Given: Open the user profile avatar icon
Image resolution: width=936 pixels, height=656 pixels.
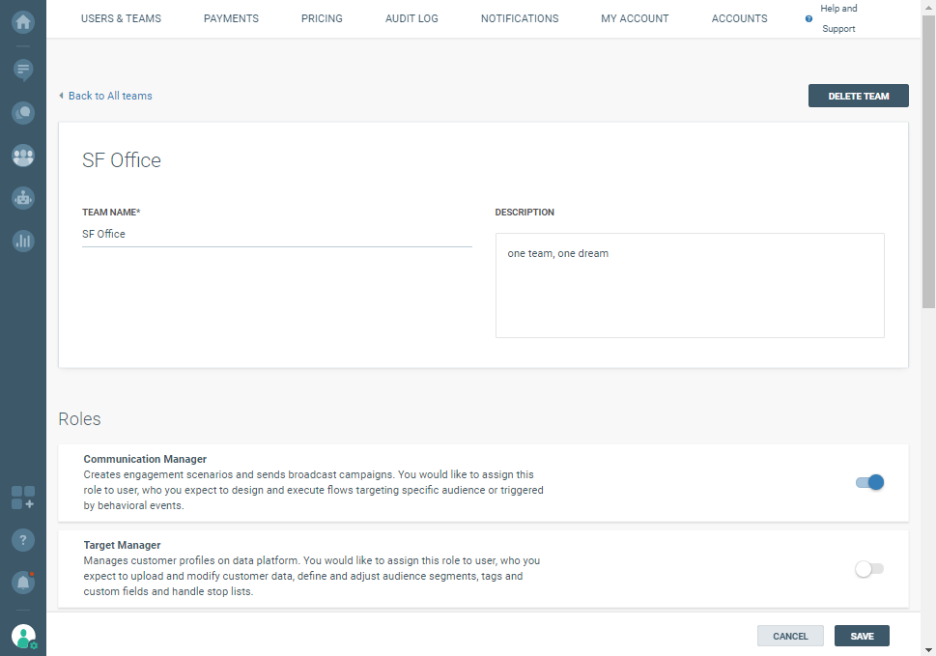Looking at the screenshot, I should pos(23,636).
